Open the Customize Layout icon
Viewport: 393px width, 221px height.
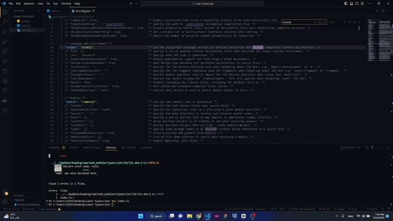362,4
